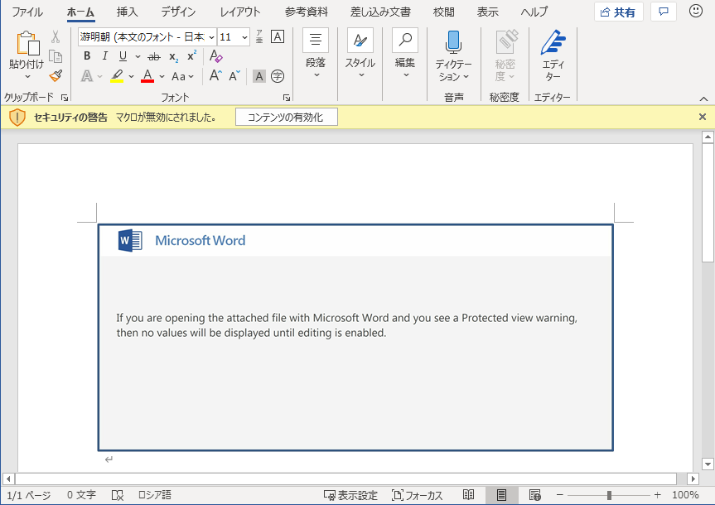The height and width of the screenshot is (505, 715).
Task: Switch to Read Mode view icon
Action: click(468, 495)
